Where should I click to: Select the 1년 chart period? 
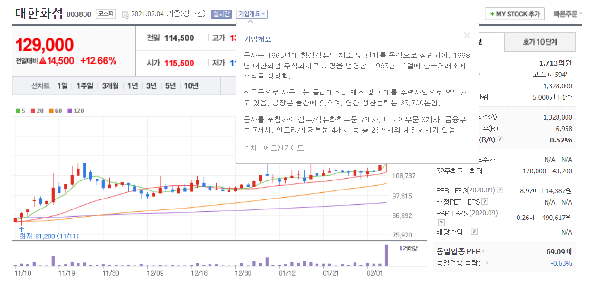[x=133, y=86]
